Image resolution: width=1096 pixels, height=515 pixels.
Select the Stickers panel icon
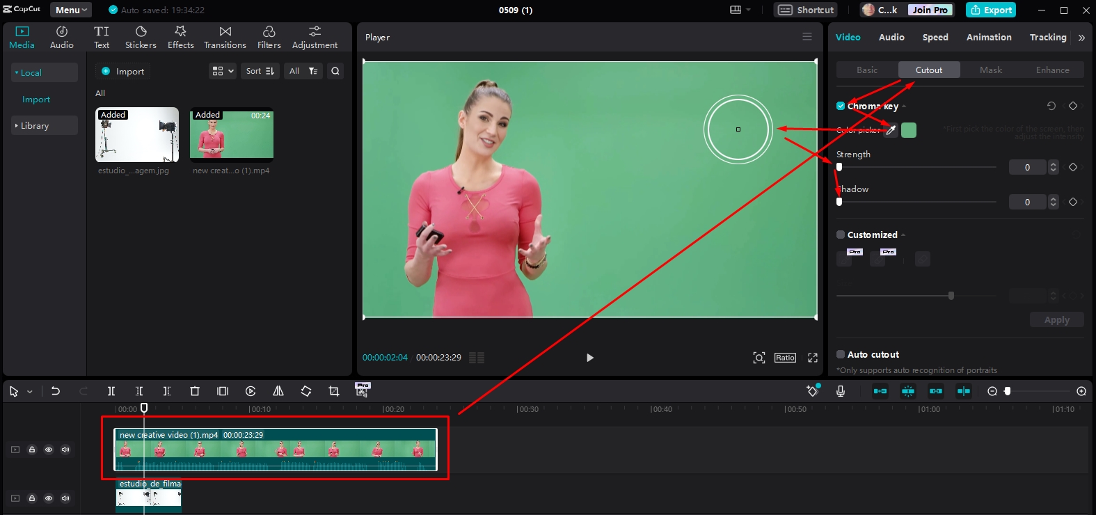tap(141, 38)
